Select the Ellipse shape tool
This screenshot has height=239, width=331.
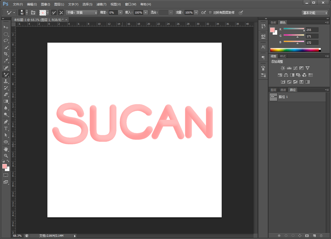[6, 142]
